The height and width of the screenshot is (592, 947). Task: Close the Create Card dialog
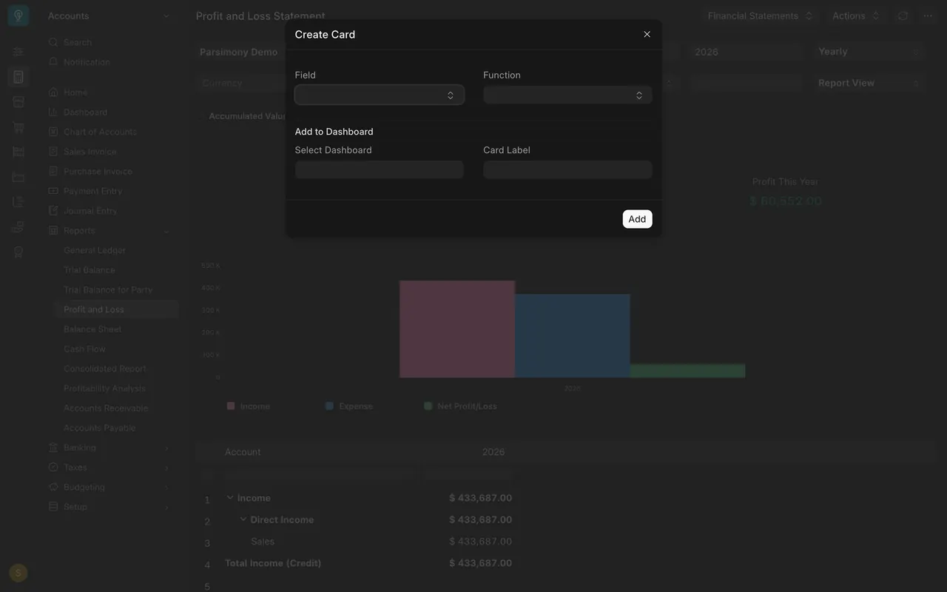point(647,34)
